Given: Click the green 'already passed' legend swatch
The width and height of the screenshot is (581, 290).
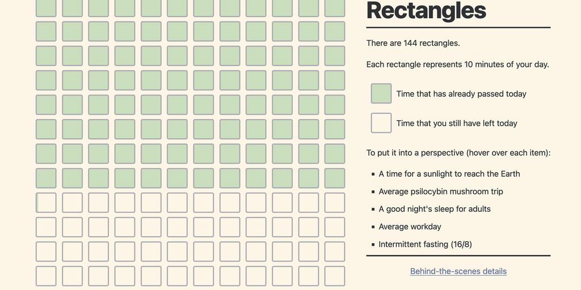Looking at the screenshot, I should coord(381,93).
